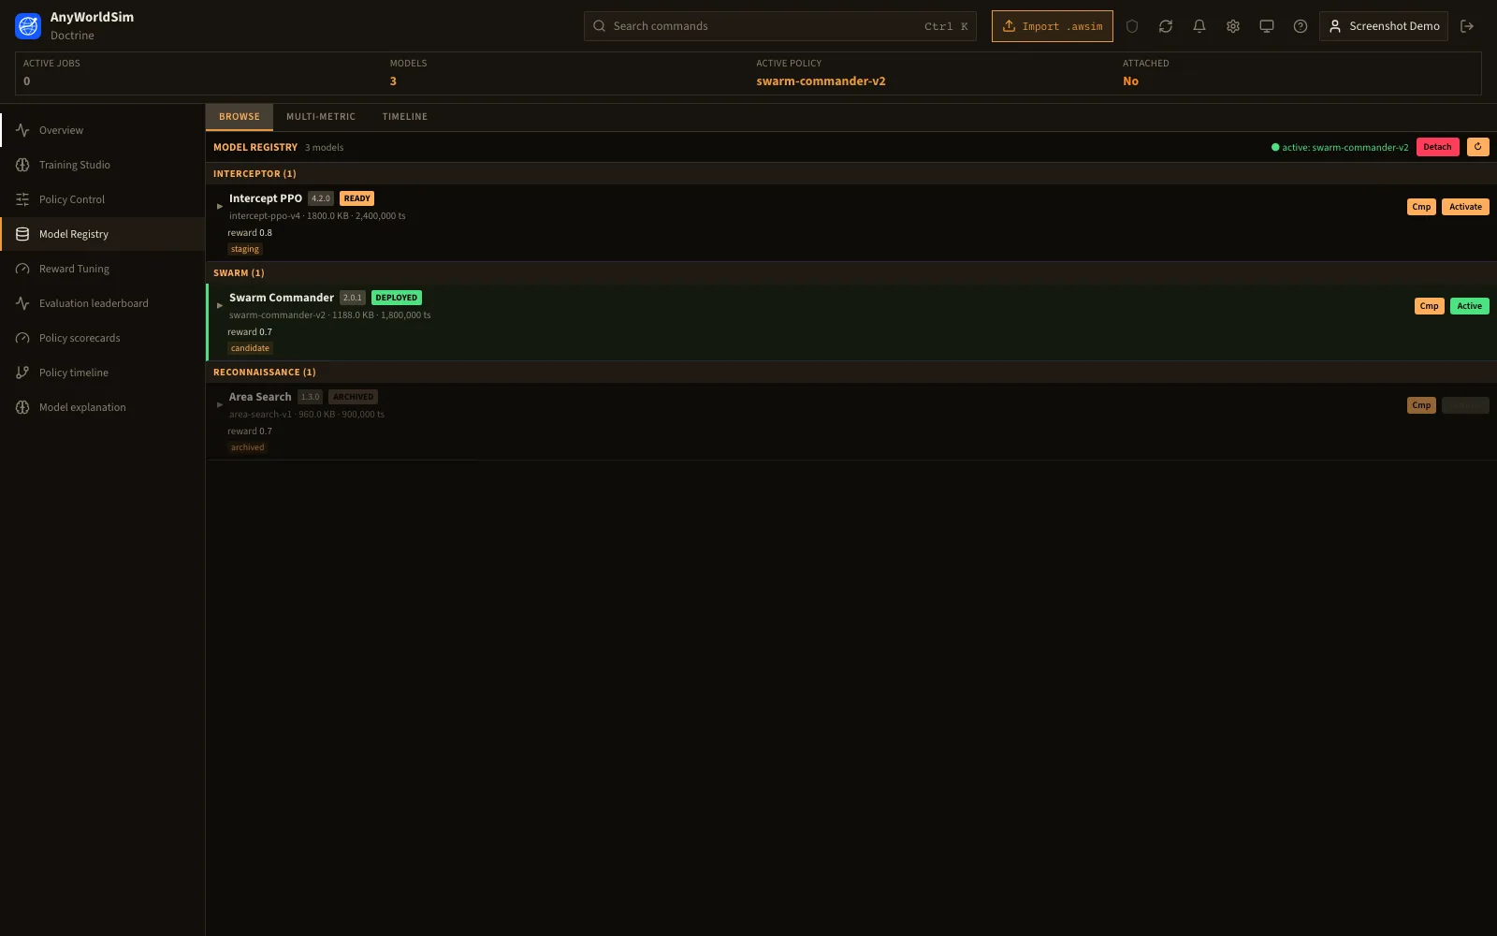Viewport: 1497px width, 936px height.
Task: Click the green Active button for Swarm Commander
Action: 1470,306
